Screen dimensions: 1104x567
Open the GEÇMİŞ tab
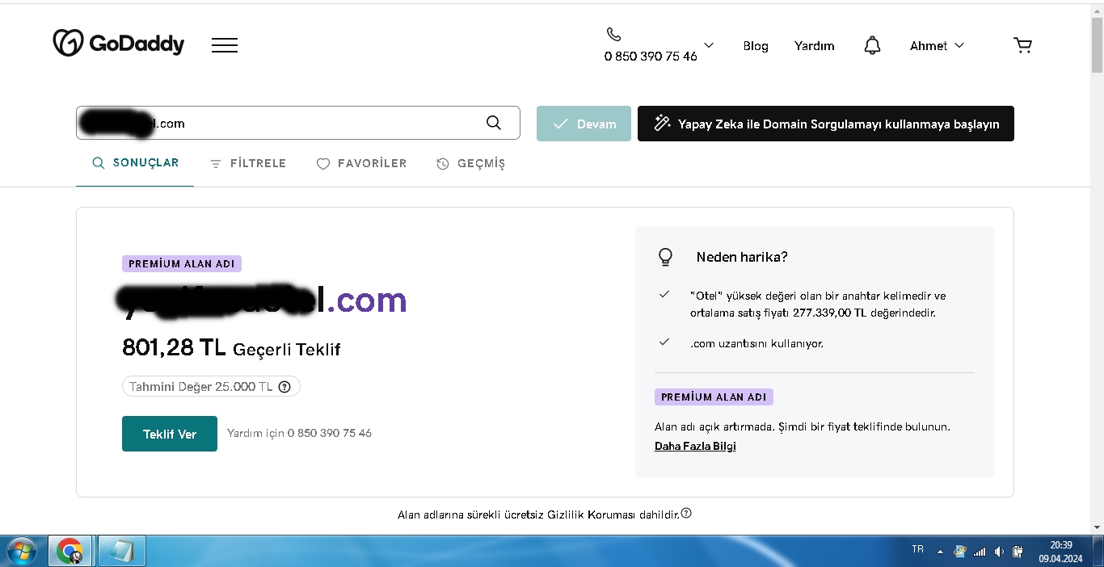[x=470, y=163]
